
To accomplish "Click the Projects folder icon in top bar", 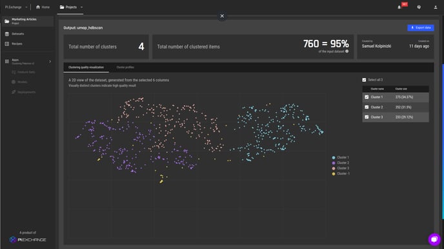I will (62, 7).
